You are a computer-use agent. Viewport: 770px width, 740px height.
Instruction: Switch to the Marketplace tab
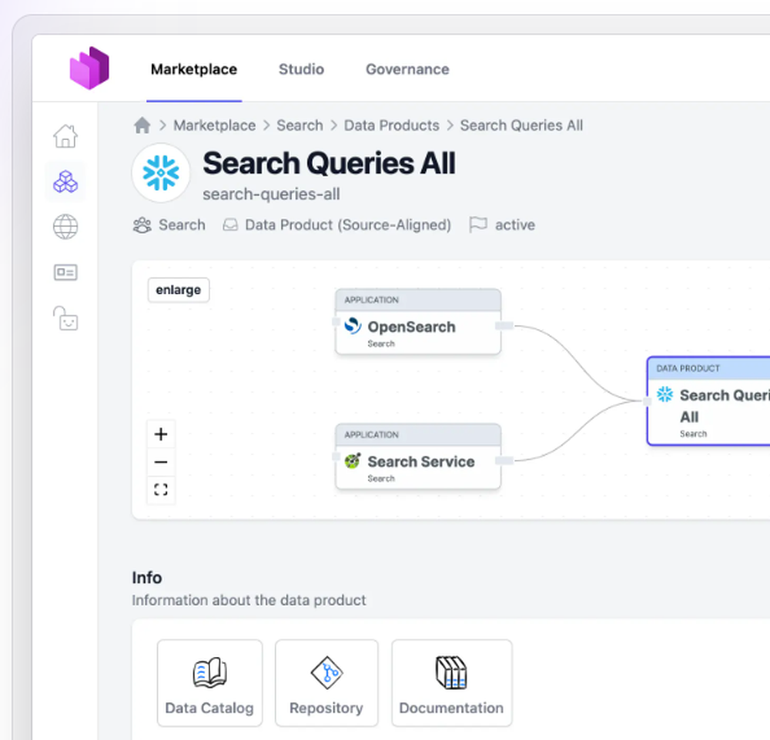[x=194, y=69]
